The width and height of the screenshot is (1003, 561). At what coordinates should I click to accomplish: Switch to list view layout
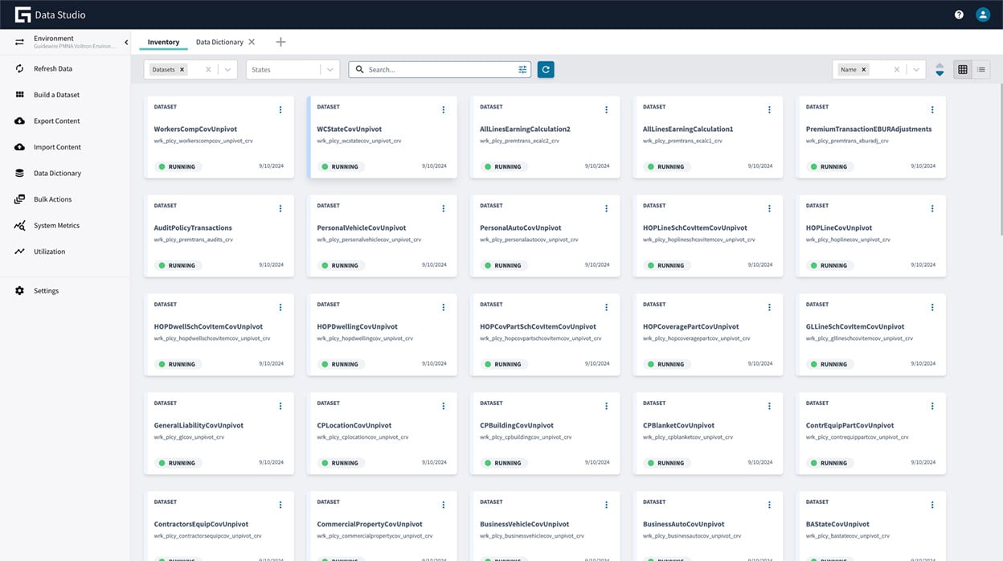pyautogui.click(x=980, y=69)
